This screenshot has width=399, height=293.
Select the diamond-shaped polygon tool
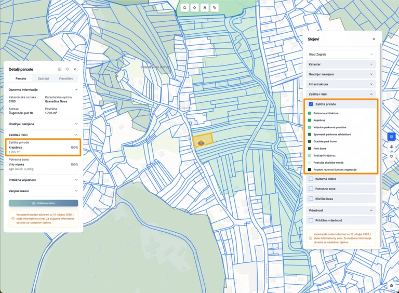[194, 8]
